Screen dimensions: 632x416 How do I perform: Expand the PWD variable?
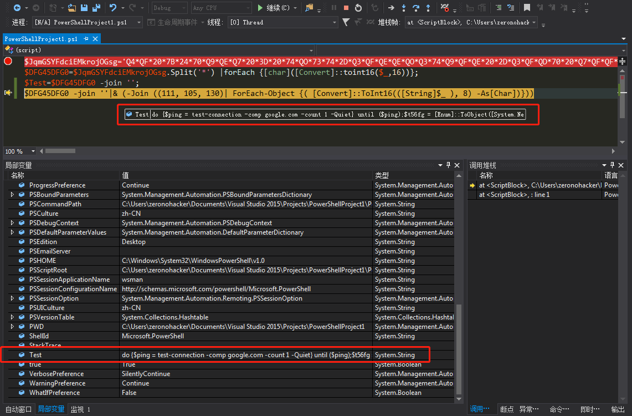(13, 327)
